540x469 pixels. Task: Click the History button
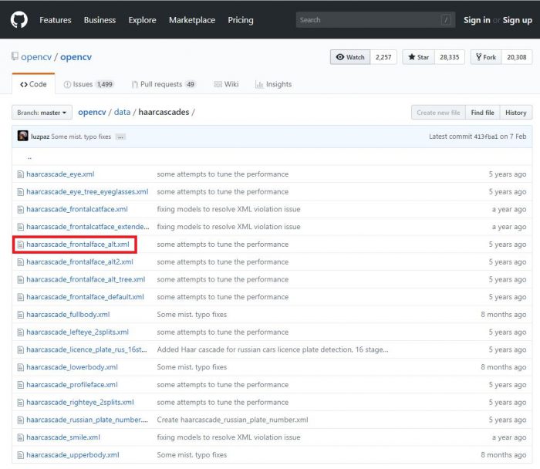click(516, 113)
